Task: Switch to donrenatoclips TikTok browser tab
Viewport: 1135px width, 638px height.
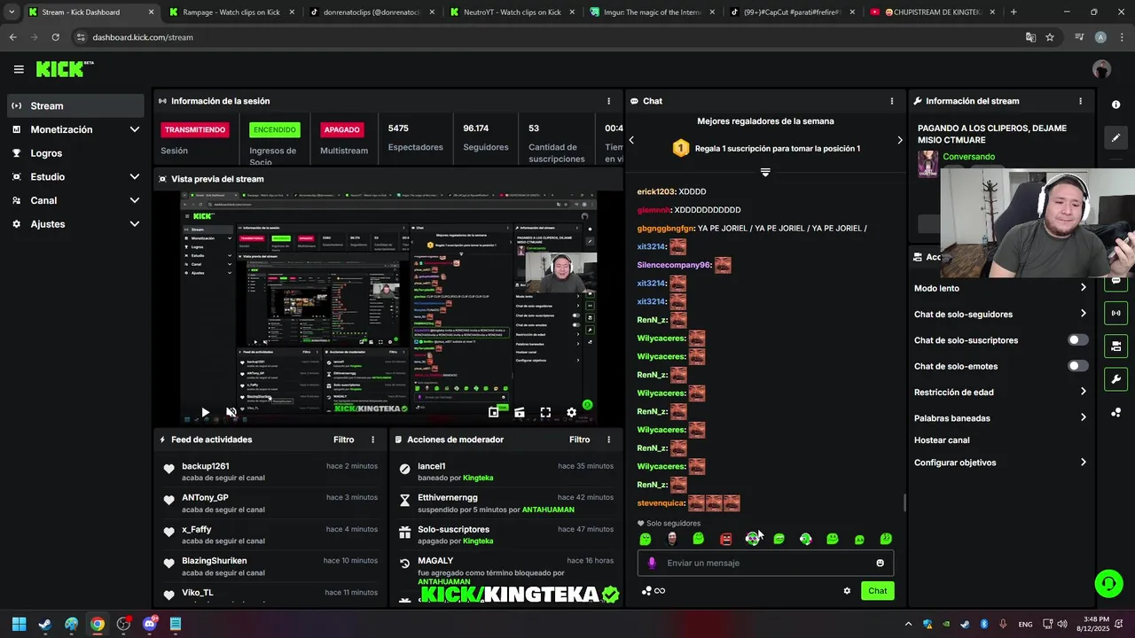Action: tap(372, 12)
